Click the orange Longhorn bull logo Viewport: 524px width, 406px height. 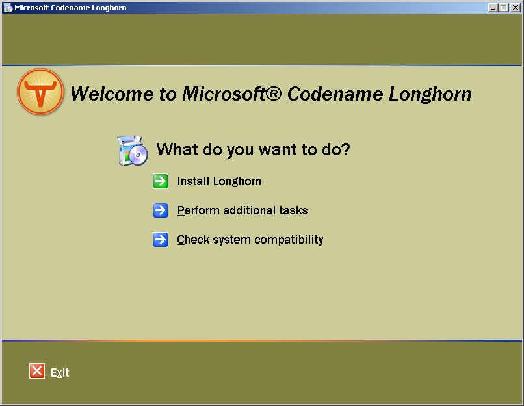[40, 92]
